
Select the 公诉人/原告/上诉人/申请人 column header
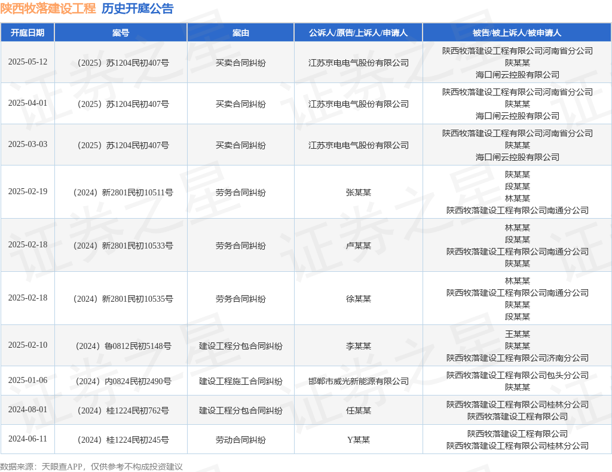tap(359, 33)
